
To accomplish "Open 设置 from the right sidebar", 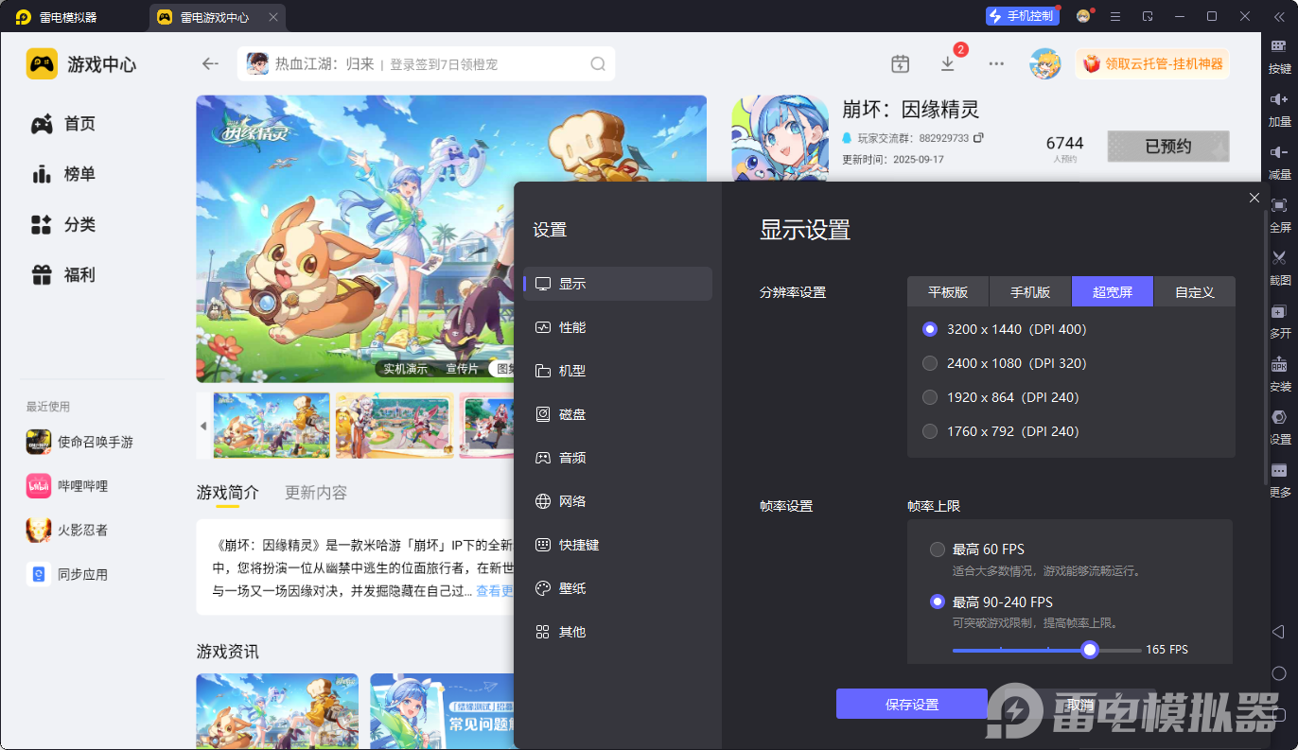I will click(x=1279, y=417).
